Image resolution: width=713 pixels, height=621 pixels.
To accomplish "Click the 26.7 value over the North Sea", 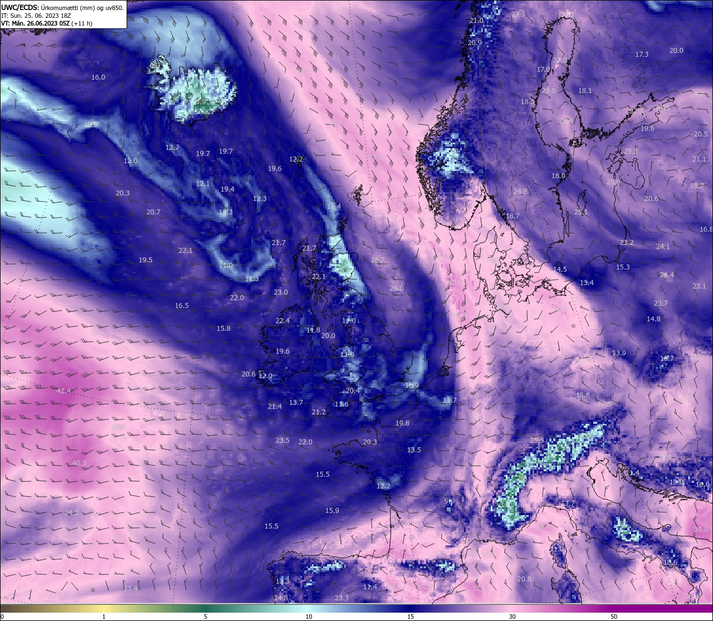I will (x=378, y=260).
